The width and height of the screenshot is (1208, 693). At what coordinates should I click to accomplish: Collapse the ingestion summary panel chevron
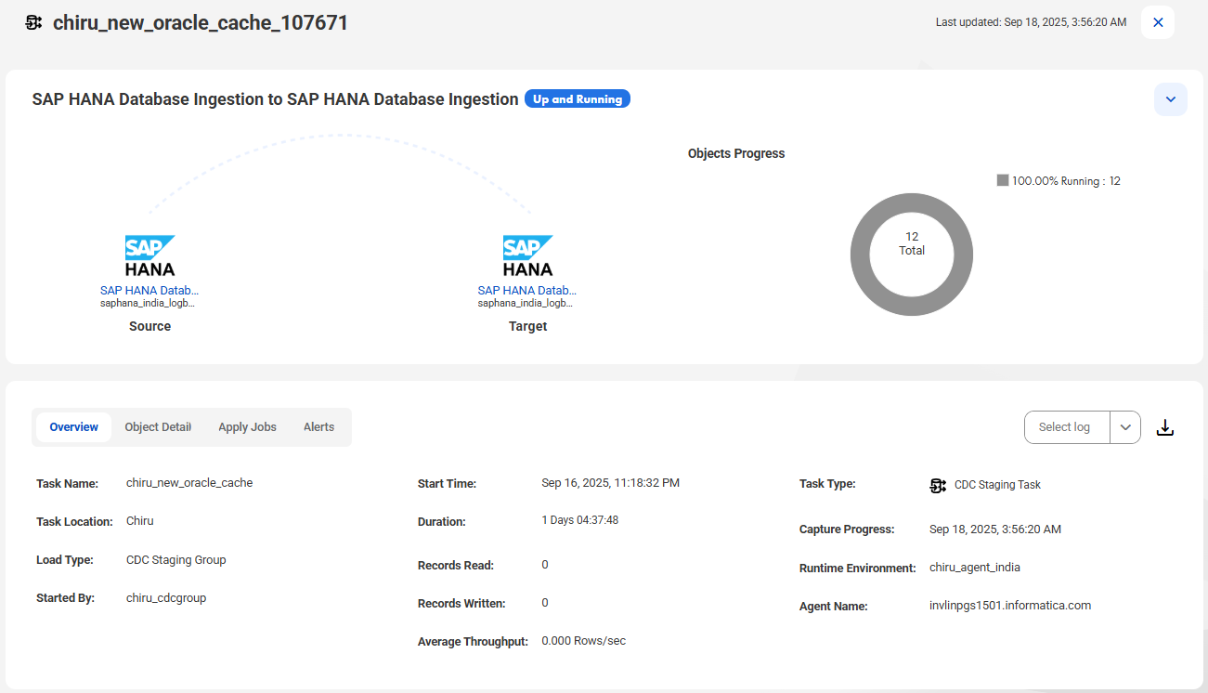(x=1171, y=99)
